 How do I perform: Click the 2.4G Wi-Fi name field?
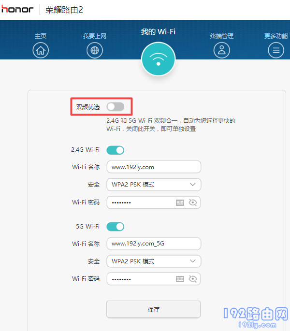(153, 167)
